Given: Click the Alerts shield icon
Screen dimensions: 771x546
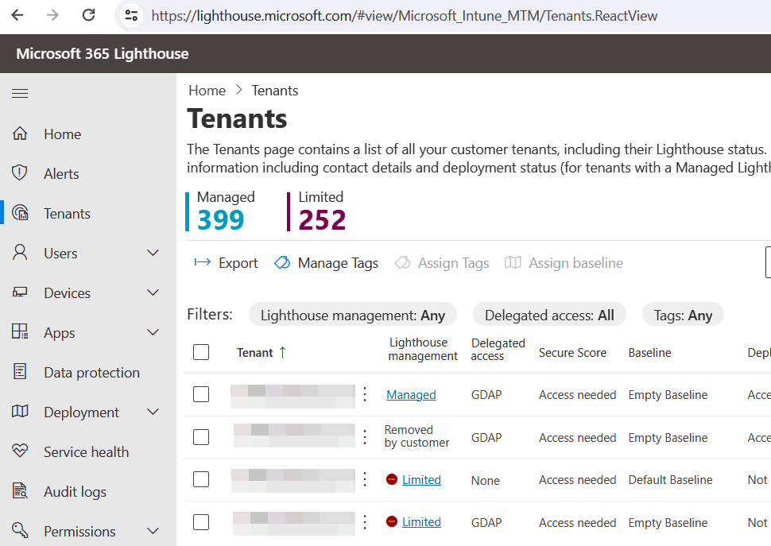Looking at the screenshot, I should coord(20,173).
